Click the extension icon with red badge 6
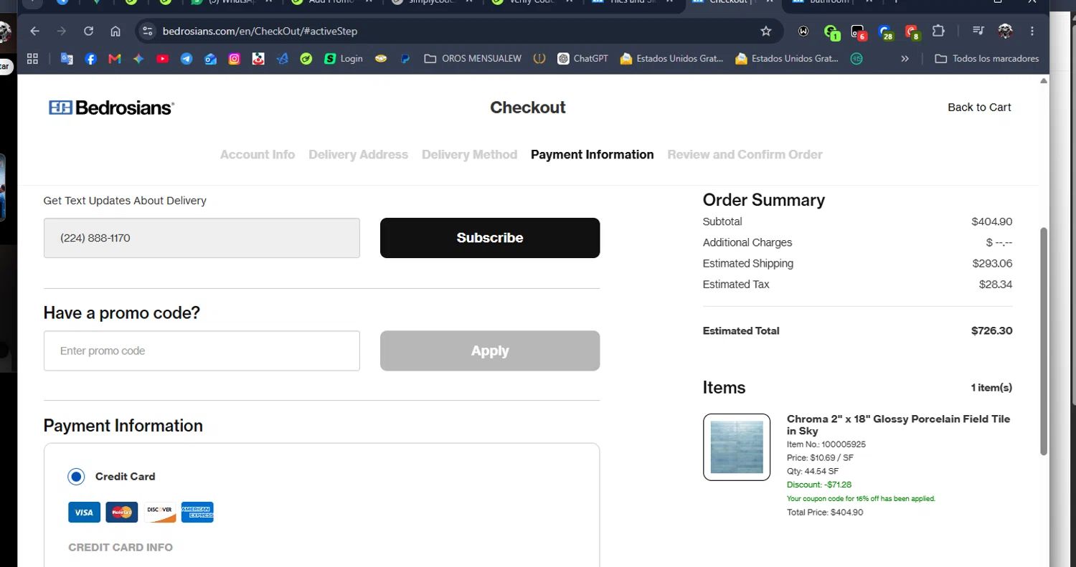 coord(858,32)
